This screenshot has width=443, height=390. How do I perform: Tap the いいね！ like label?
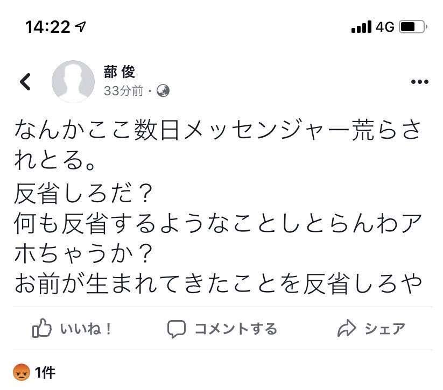click(86, 329)
